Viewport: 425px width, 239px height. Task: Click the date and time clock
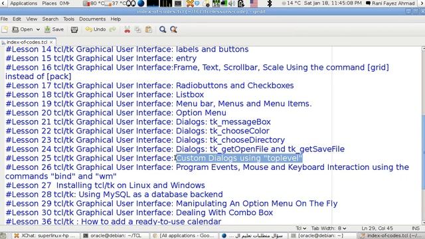coord(333,3)
